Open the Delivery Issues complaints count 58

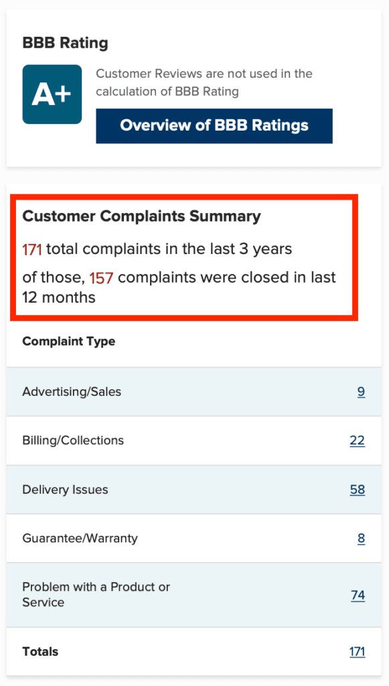pyautogui.click(x=357, y=489)
